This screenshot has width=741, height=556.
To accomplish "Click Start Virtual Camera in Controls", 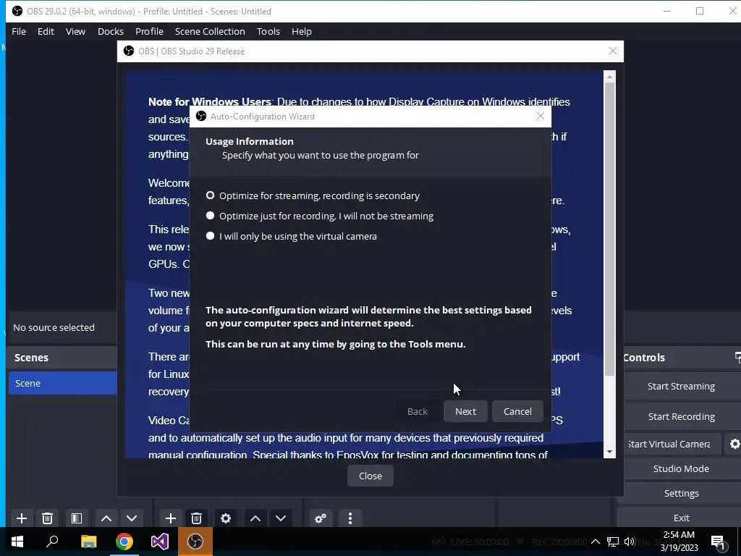I will point(672,444).
